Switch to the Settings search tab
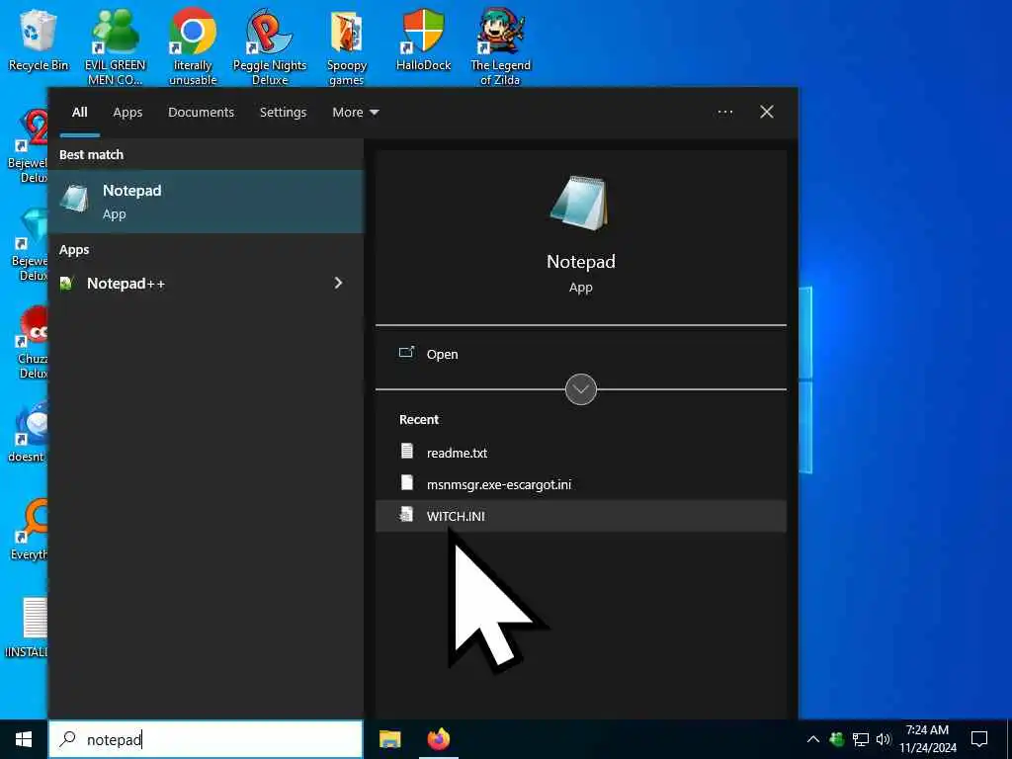Viewport: 1012px width, 759px height. coord(283,113)
